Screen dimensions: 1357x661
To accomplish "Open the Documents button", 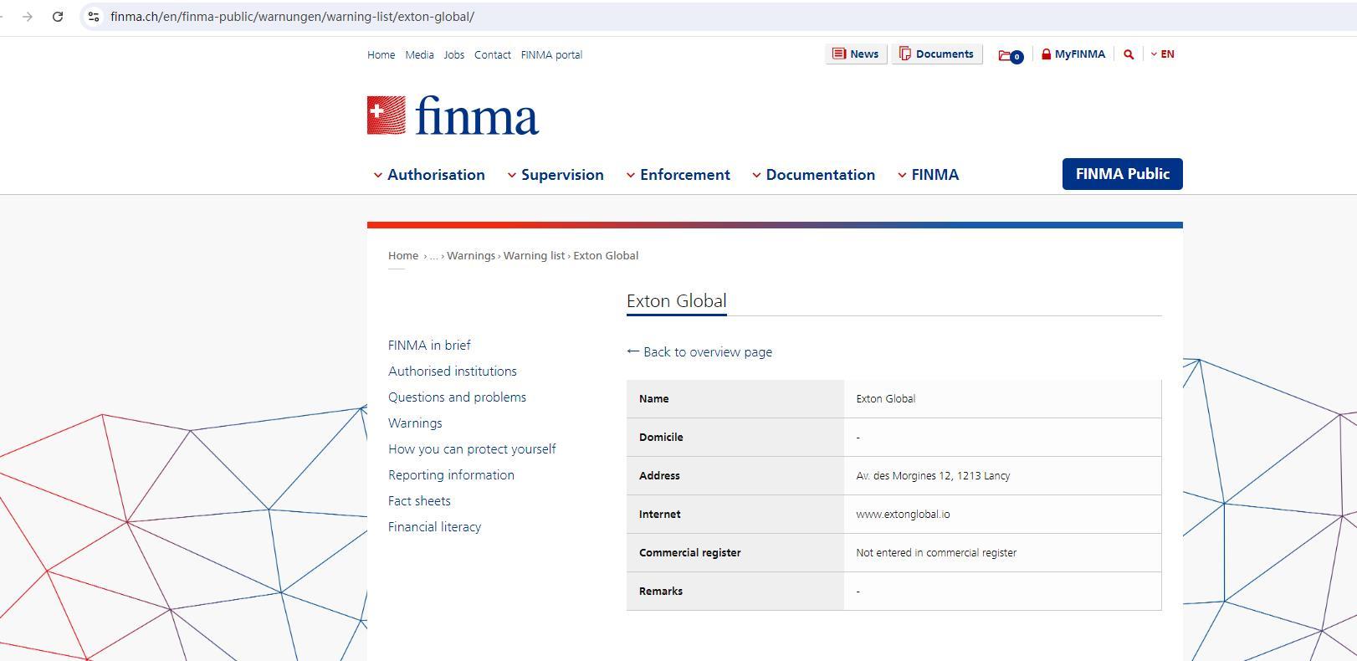I will [x=936, y=54].
